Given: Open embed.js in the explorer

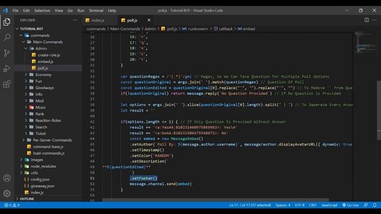Looking at the screenshot, I should [x=45, y=61].
